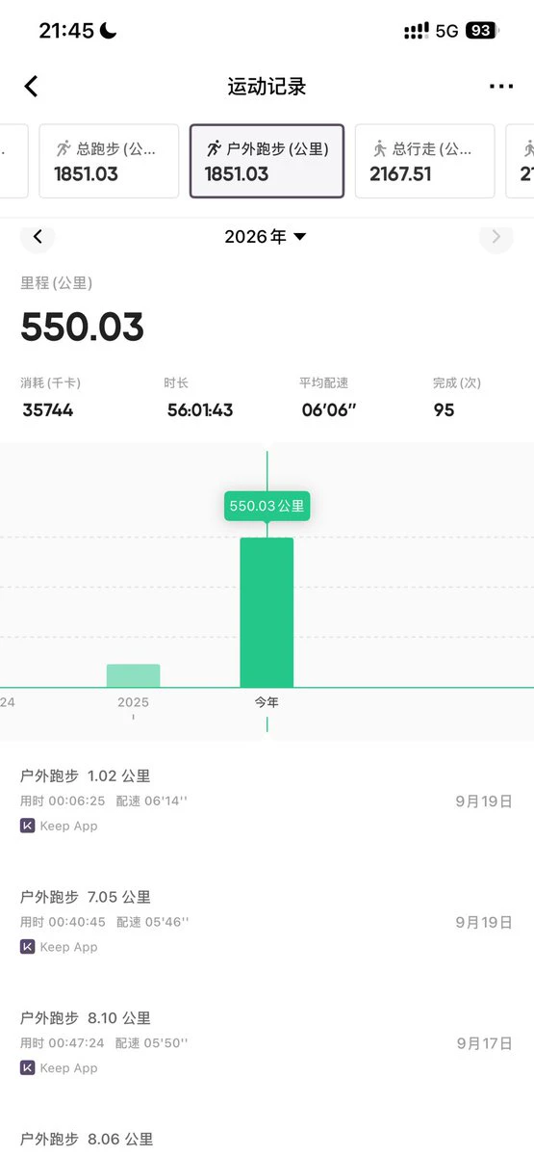Select the 总跑步 total running tab
Viewport: 534px width, 1156px height.
coord(109,161)
